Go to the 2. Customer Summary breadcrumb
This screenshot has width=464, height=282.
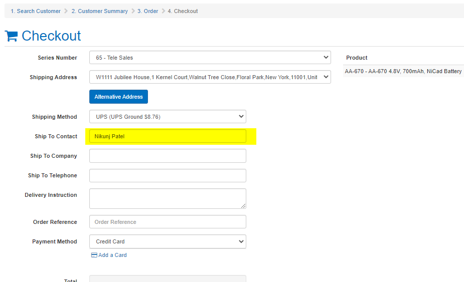click(x=100, y=11)
